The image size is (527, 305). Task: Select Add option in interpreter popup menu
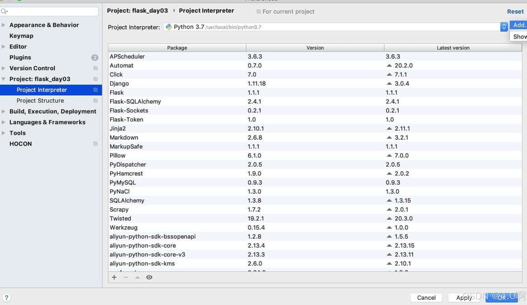519,25
